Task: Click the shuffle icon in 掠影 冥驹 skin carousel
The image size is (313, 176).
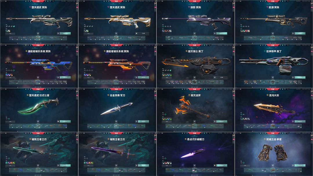Action: click(x=172, y=38)
